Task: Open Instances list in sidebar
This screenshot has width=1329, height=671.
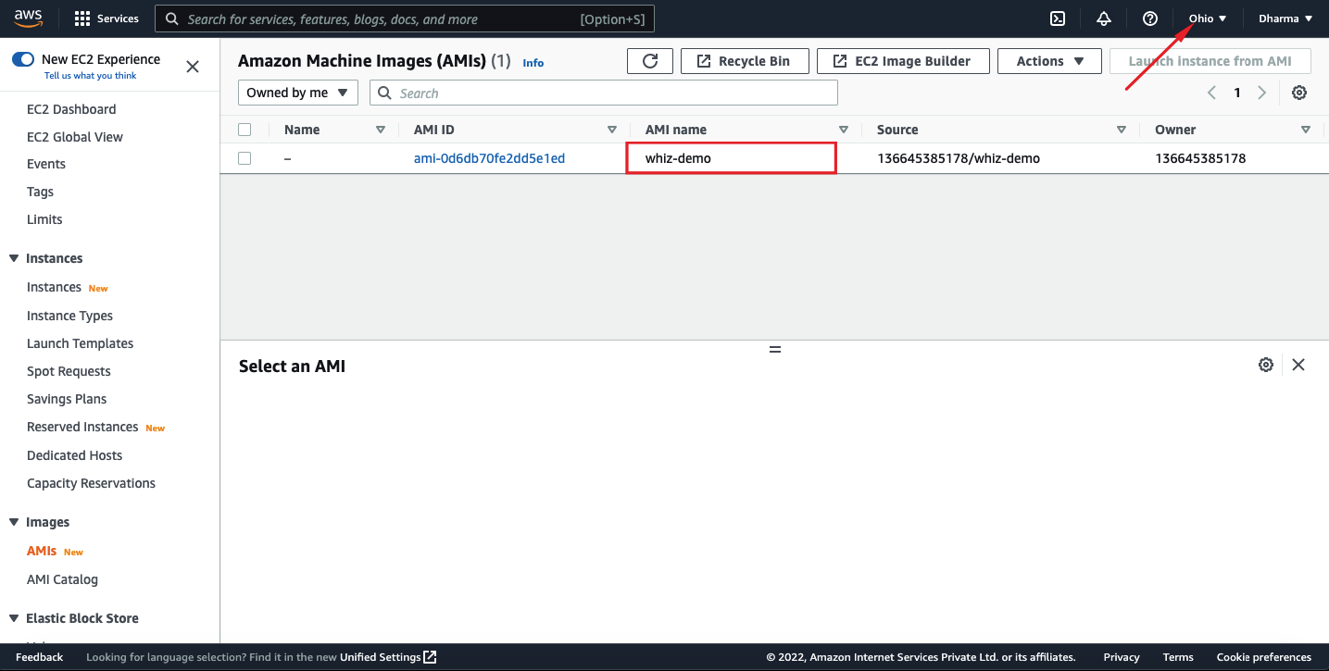Action: pyautogui.click(x=54, y=287)
